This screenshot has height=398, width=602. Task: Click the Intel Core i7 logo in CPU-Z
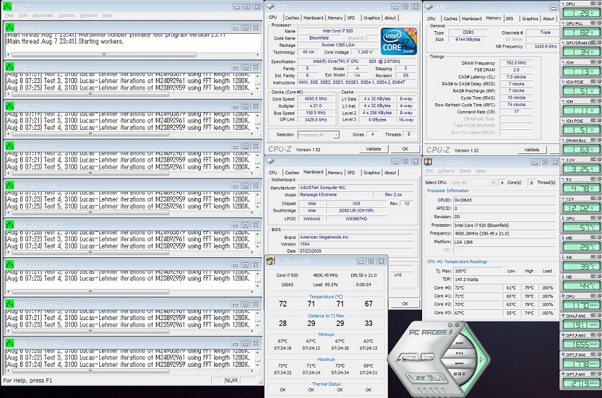(399, 42)
